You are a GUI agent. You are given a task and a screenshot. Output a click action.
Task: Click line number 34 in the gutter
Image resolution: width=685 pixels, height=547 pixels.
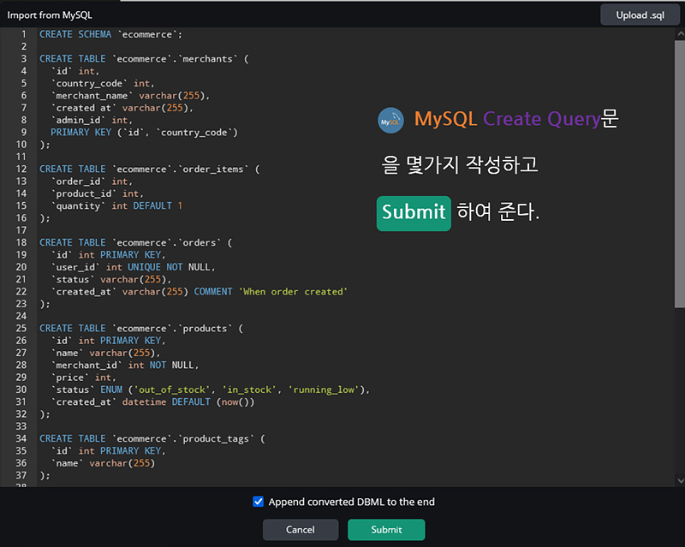[x=21, y=437]
